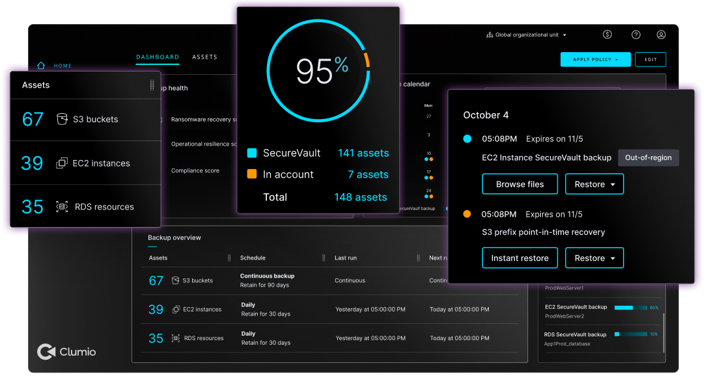This screenshot has height=387, width=707.
Task: Switch to the Dashboard tab
Action: [158, 57]
